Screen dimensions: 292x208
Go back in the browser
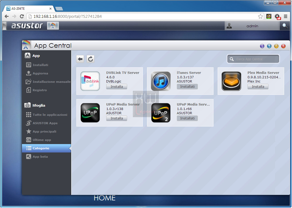pos(7,17)
